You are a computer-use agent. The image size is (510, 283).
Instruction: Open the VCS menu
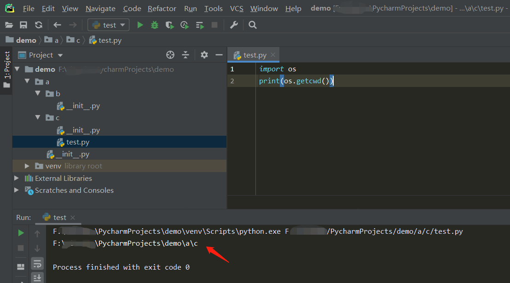237,8
